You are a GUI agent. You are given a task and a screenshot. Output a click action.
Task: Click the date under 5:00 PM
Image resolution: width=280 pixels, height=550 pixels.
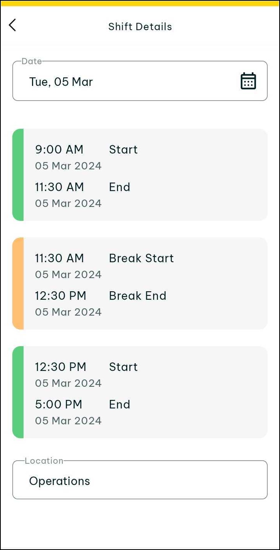(x=68, y=421)
